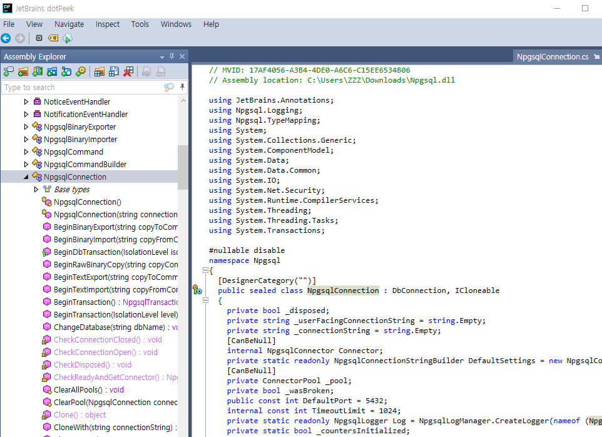
Task: Expand the Base types node
Action: 36,189
